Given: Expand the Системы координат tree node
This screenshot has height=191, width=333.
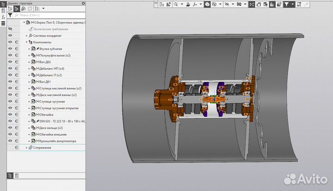Looking at the screenshot, I should [26, 36].
